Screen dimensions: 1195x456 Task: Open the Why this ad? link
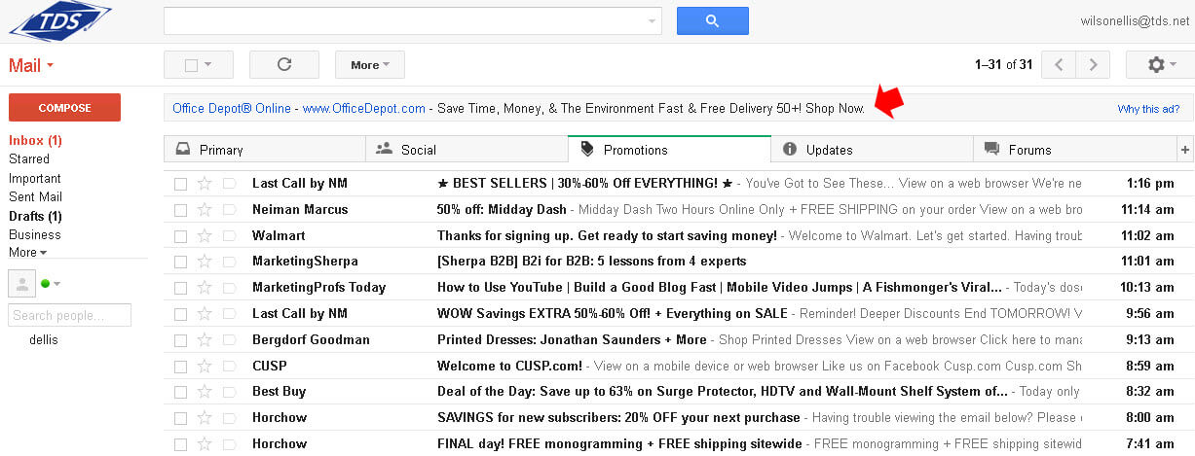[x=1148, y=109]
